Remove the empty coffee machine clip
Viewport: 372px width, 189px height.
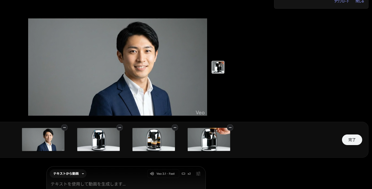[119, 128]
